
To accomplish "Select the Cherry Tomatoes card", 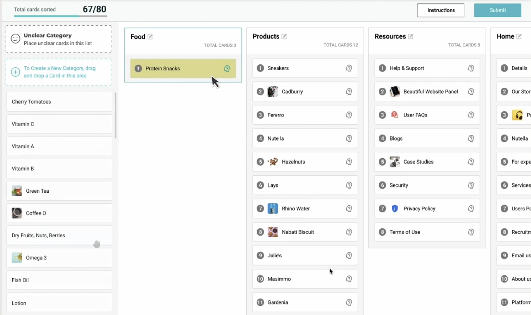I will [59, 102].
